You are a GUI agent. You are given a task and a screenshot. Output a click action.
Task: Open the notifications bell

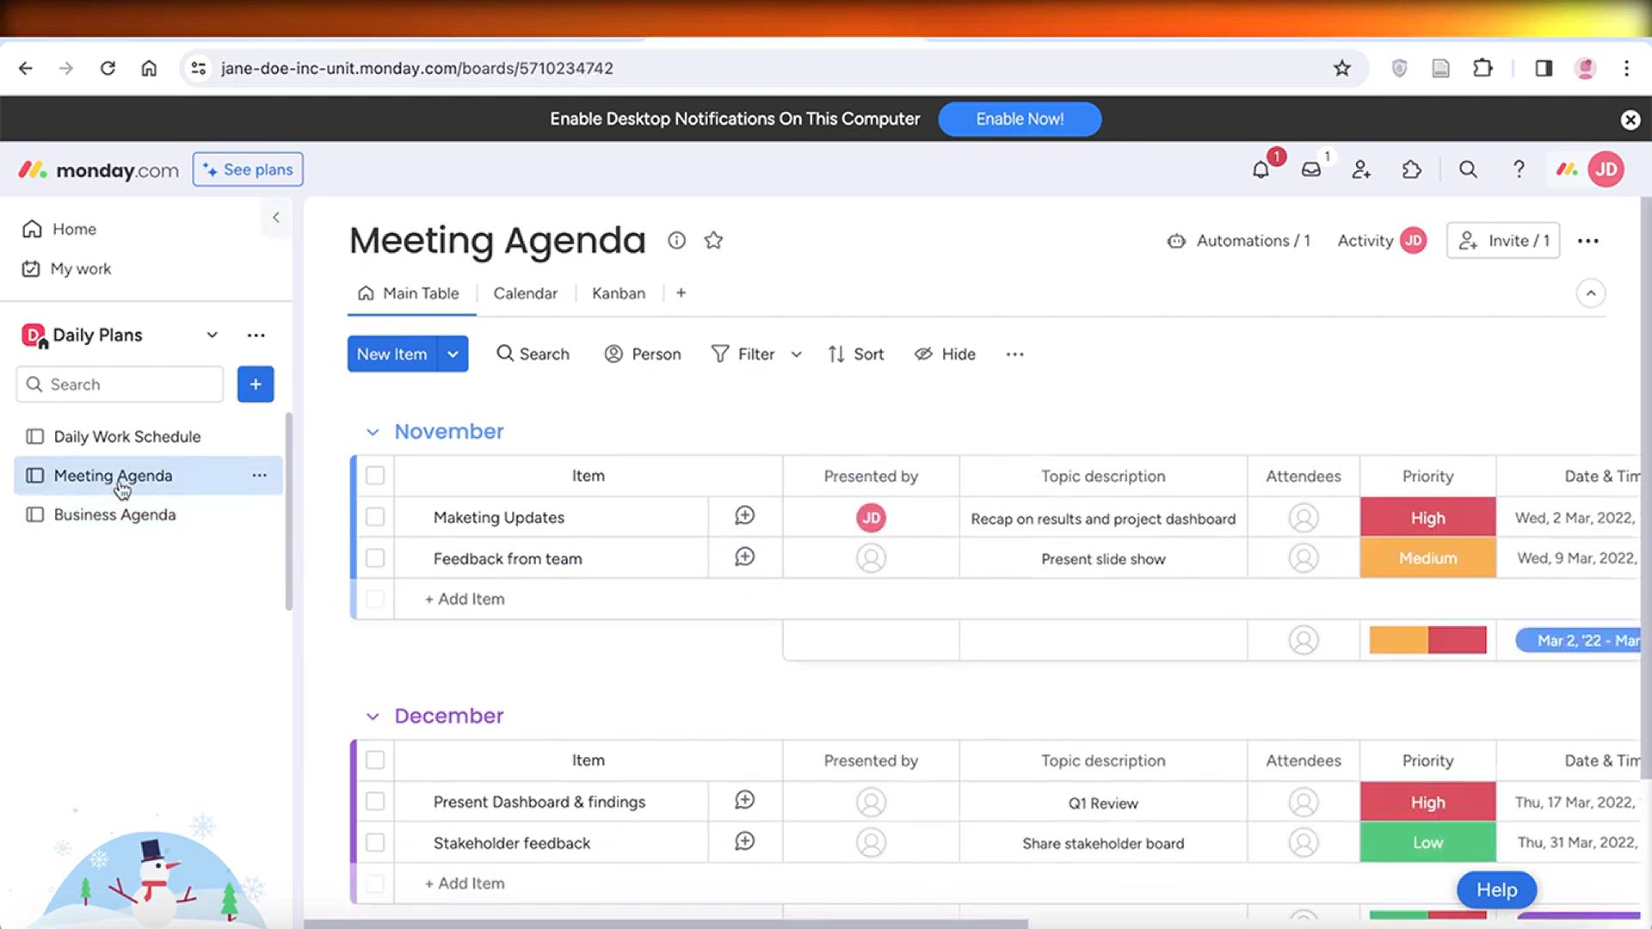(x=1261, y=169)
